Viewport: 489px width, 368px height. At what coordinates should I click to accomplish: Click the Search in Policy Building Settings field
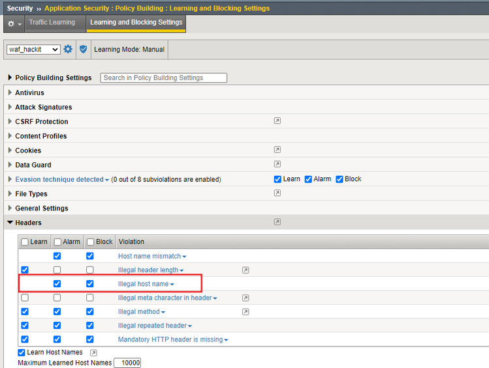coord(163,78)
